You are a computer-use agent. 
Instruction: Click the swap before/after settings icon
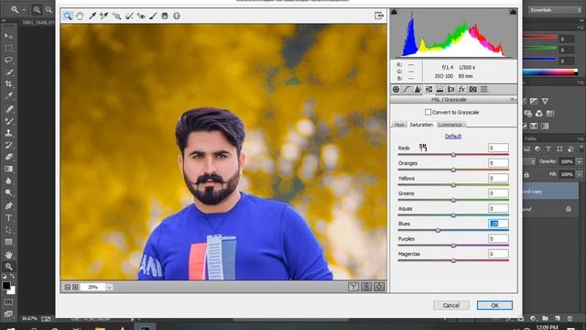click(366, 287)
